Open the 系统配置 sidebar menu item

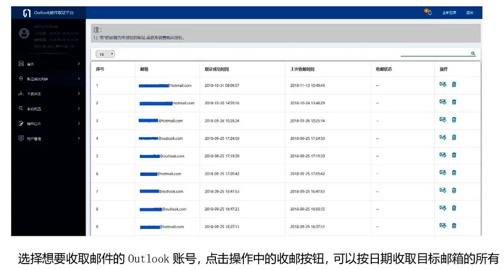[49, 109]
